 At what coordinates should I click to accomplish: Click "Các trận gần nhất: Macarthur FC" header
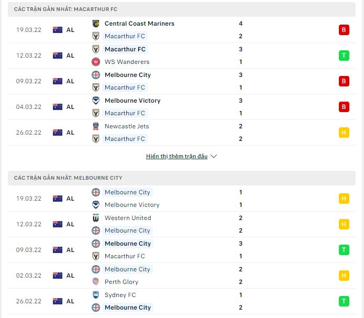pyautogui.click(x=65, y=9)
